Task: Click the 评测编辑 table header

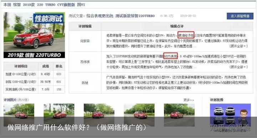Action: point(85,26)
